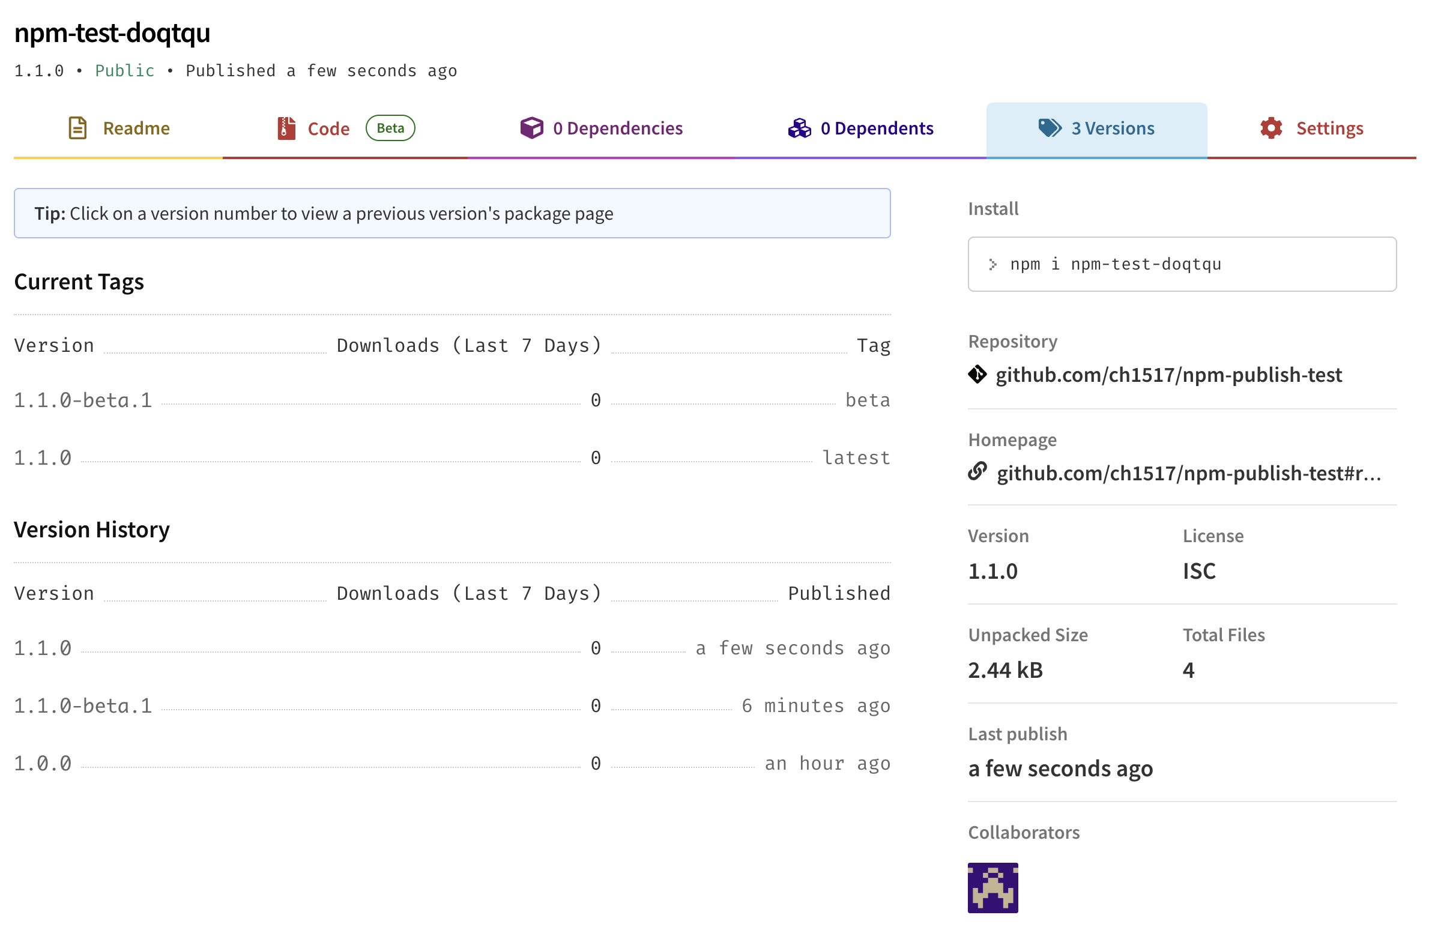Screen dimensions: 1429x933
Task: Open the github.com/ch1517/npm-publish-test repository link
Action: tap(1168, 375)
